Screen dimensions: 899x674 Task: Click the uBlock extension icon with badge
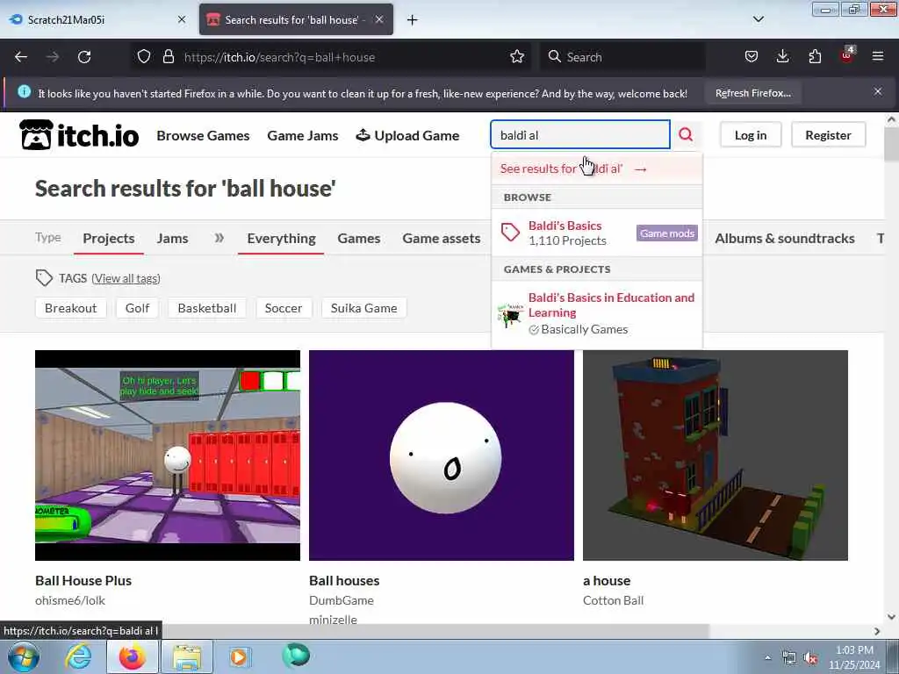tap(847, 55)
